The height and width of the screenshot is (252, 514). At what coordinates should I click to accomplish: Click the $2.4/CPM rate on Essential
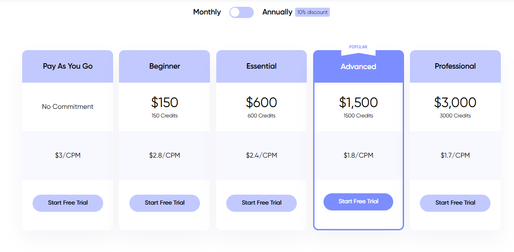click(262, 155)
